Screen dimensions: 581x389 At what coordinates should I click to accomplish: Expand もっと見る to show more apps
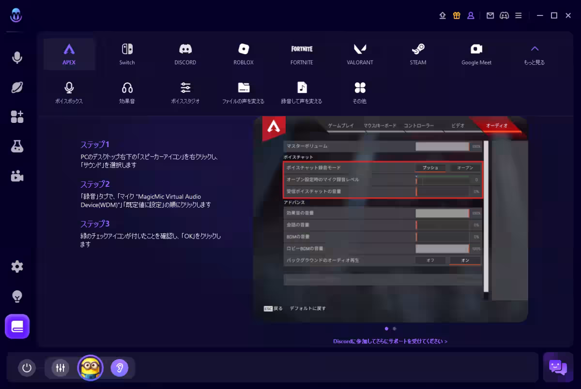(x=534, y=53)
